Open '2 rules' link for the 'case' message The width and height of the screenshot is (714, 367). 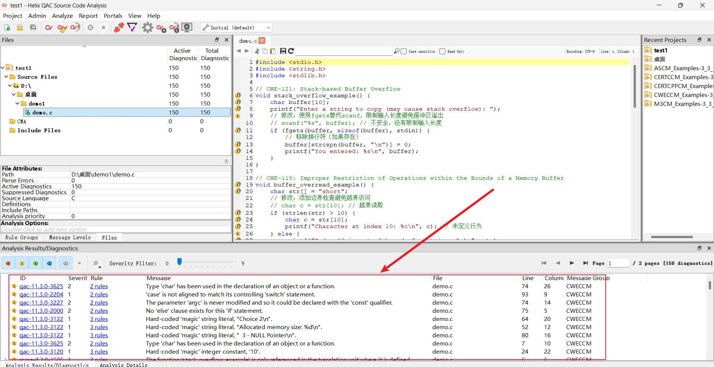(99, 294)
